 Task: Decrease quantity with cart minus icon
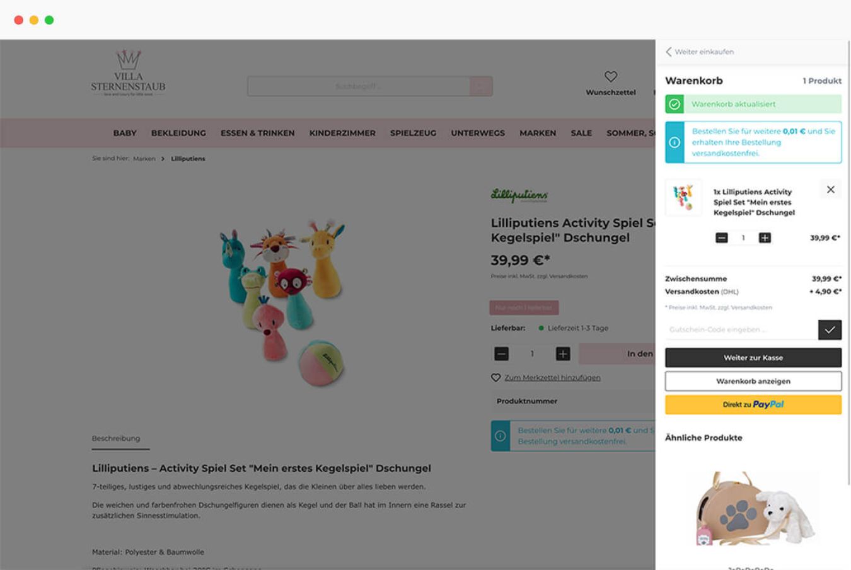(x=722, y=237)
